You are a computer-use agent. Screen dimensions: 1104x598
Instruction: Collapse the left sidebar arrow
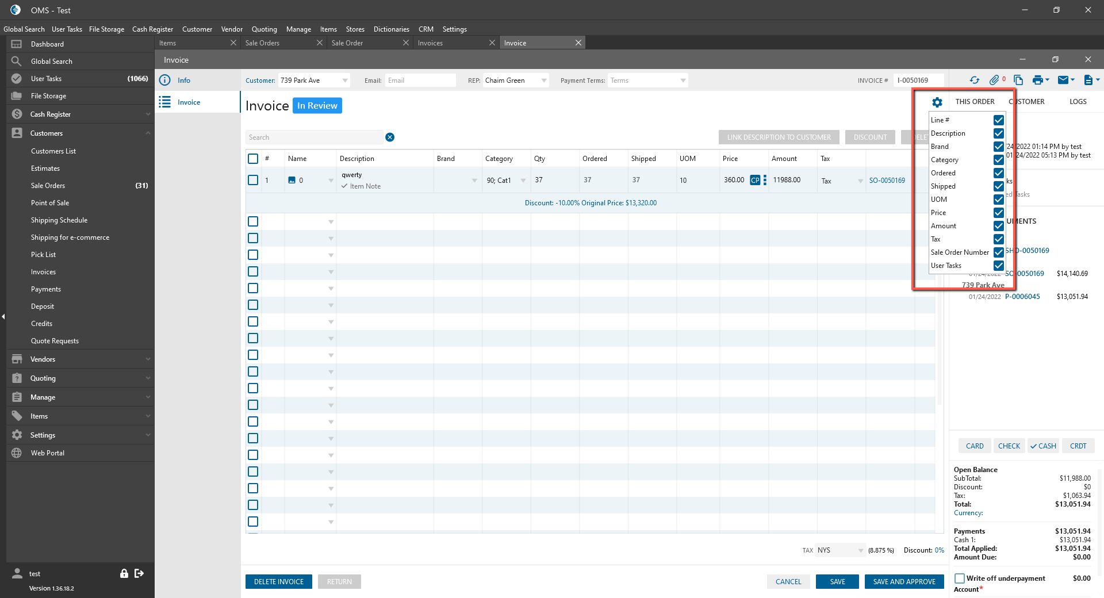pos(3,316)
